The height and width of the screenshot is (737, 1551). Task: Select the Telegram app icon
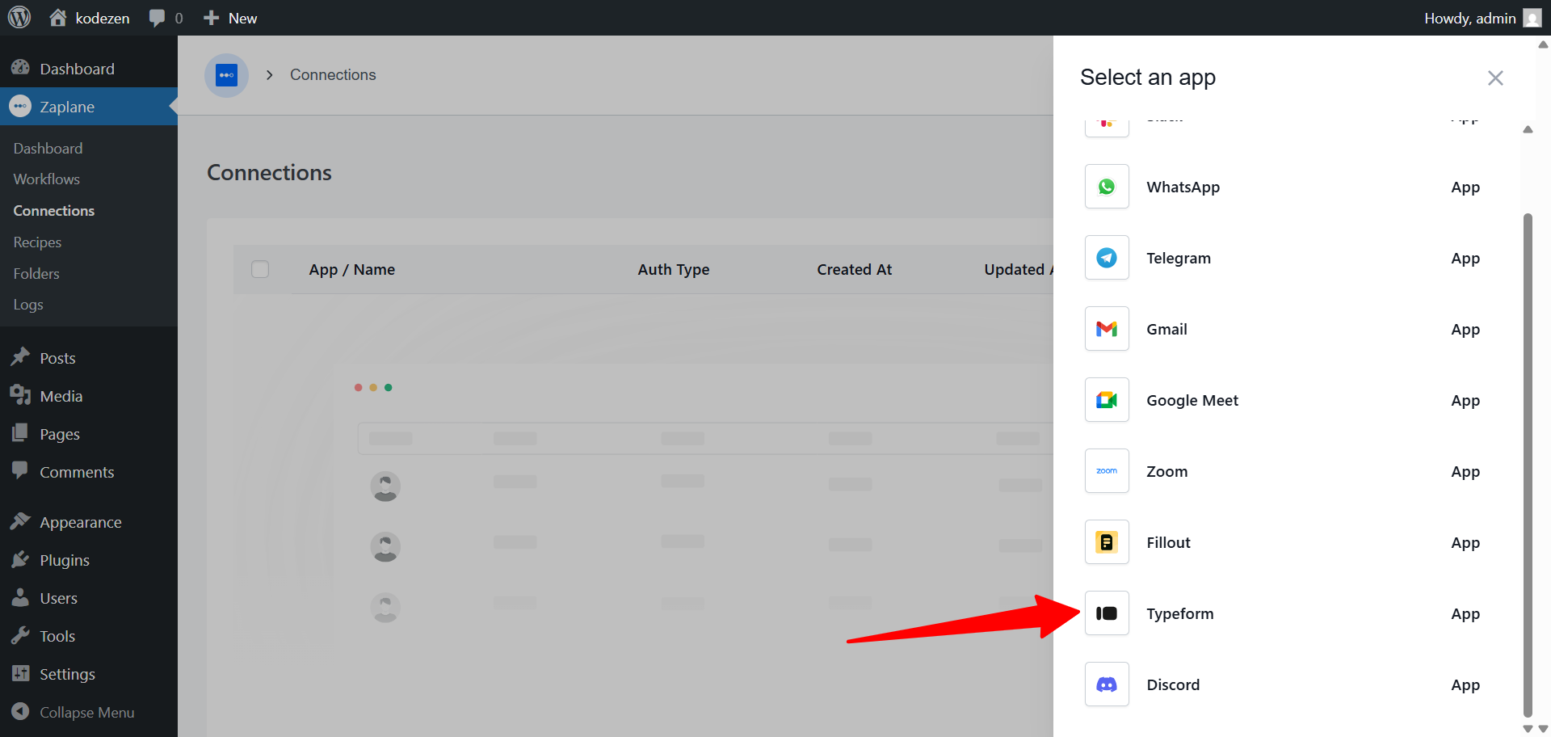(x=1107, y=258)
